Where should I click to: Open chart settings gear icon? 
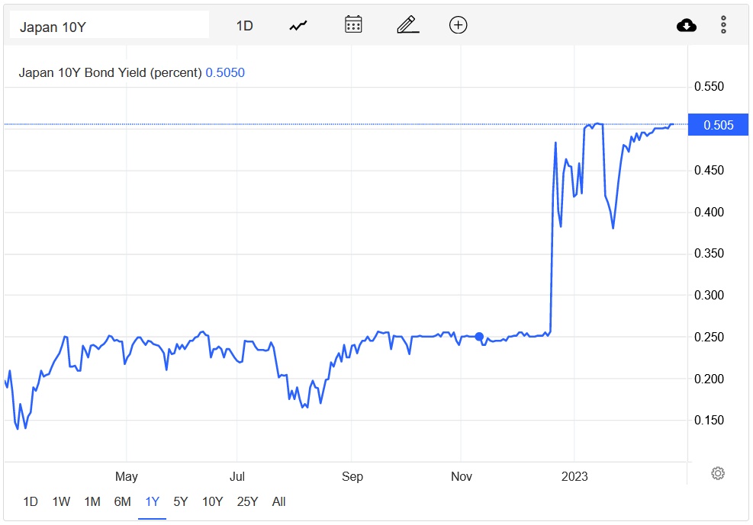[x=717, y=473]
